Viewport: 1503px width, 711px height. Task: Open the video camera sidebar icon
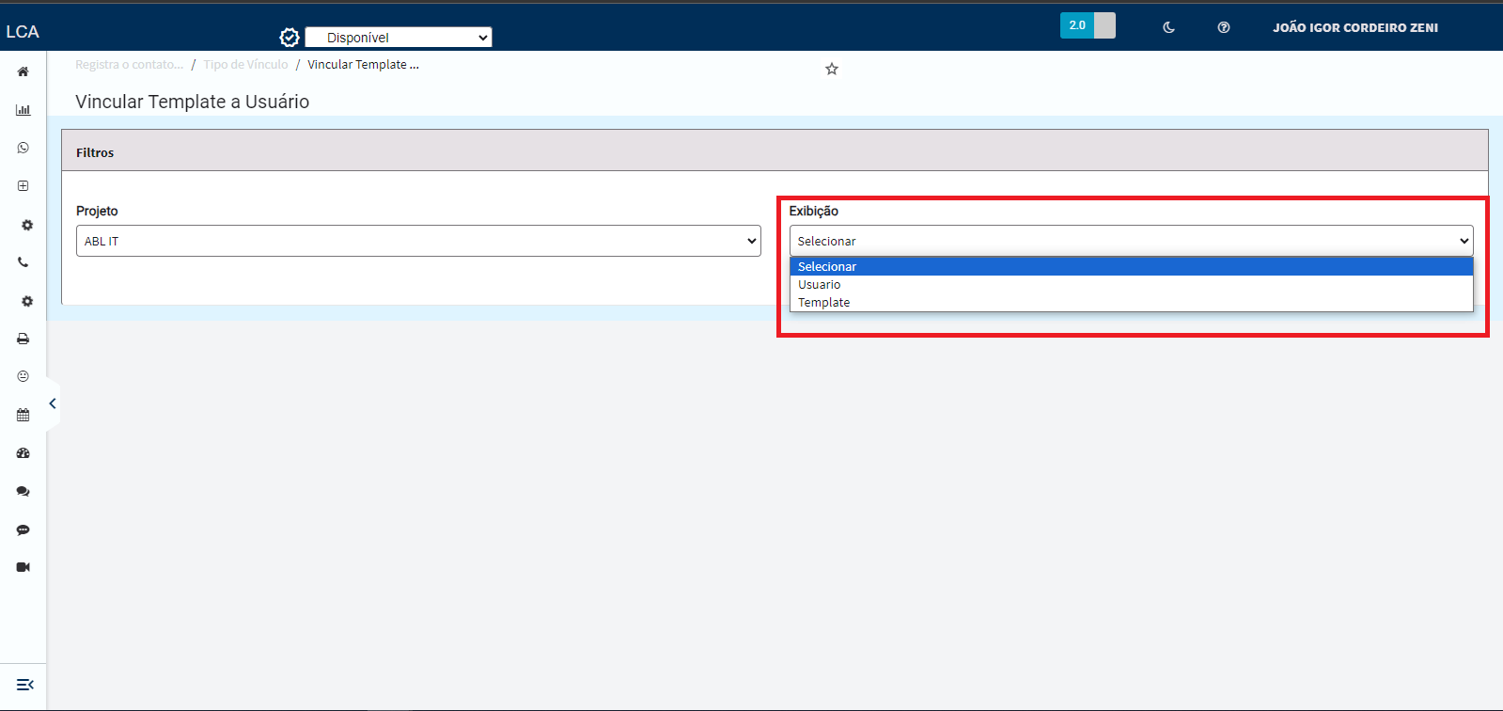click(x=23, y=567)
